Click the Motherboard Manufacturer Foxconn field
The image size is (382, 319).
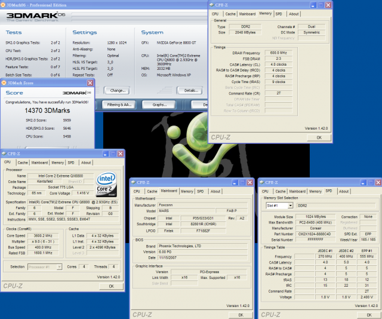tap(203, 205)
